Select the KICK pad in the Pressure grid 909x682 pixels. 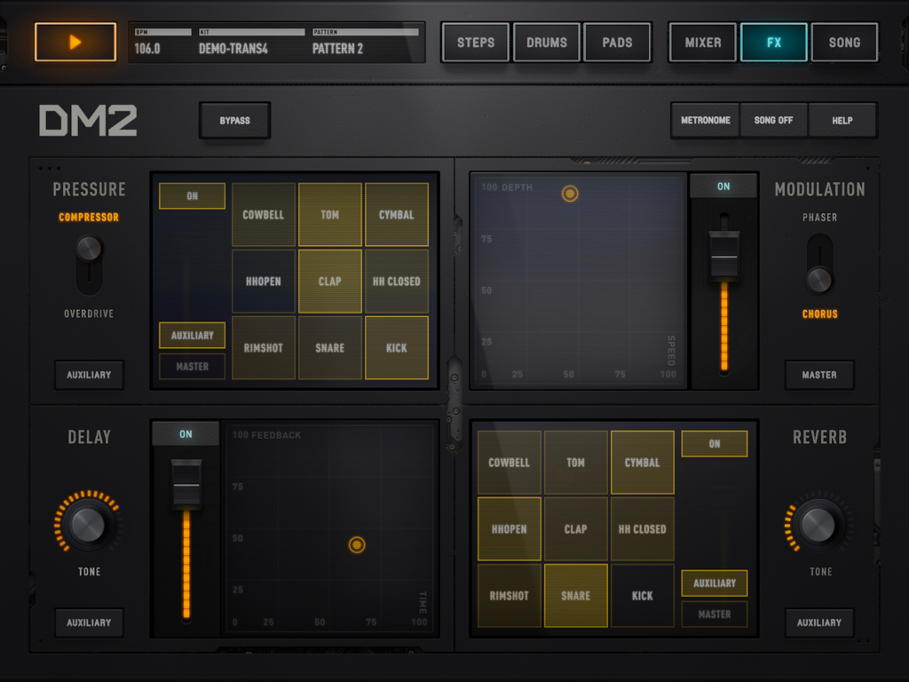pos(396,347)
